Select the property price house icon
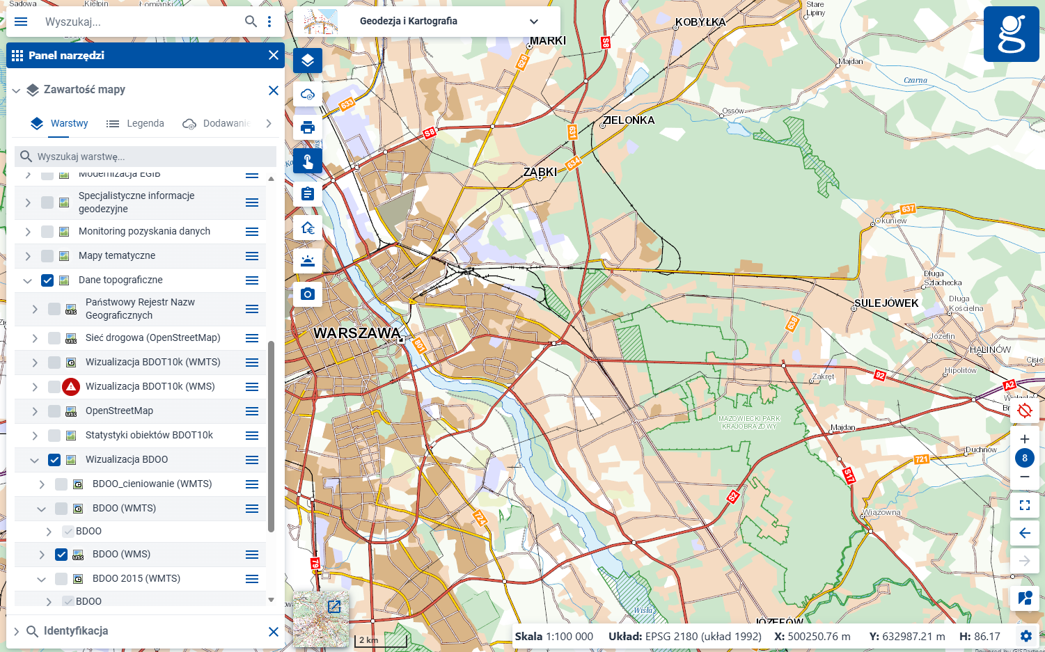The height and width of the screenshot is (652, 1045). [308, 228]
